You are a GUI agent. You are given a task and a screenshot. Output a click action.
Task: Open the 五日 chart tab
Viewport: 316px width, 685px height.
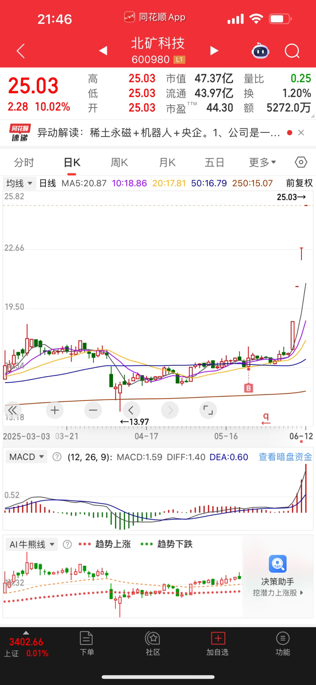214,163
